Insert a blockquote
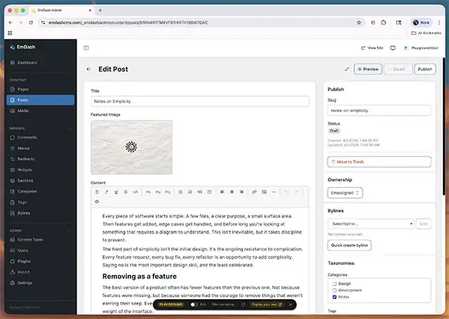The image size is (449, 319). click(x=200, y=192)
